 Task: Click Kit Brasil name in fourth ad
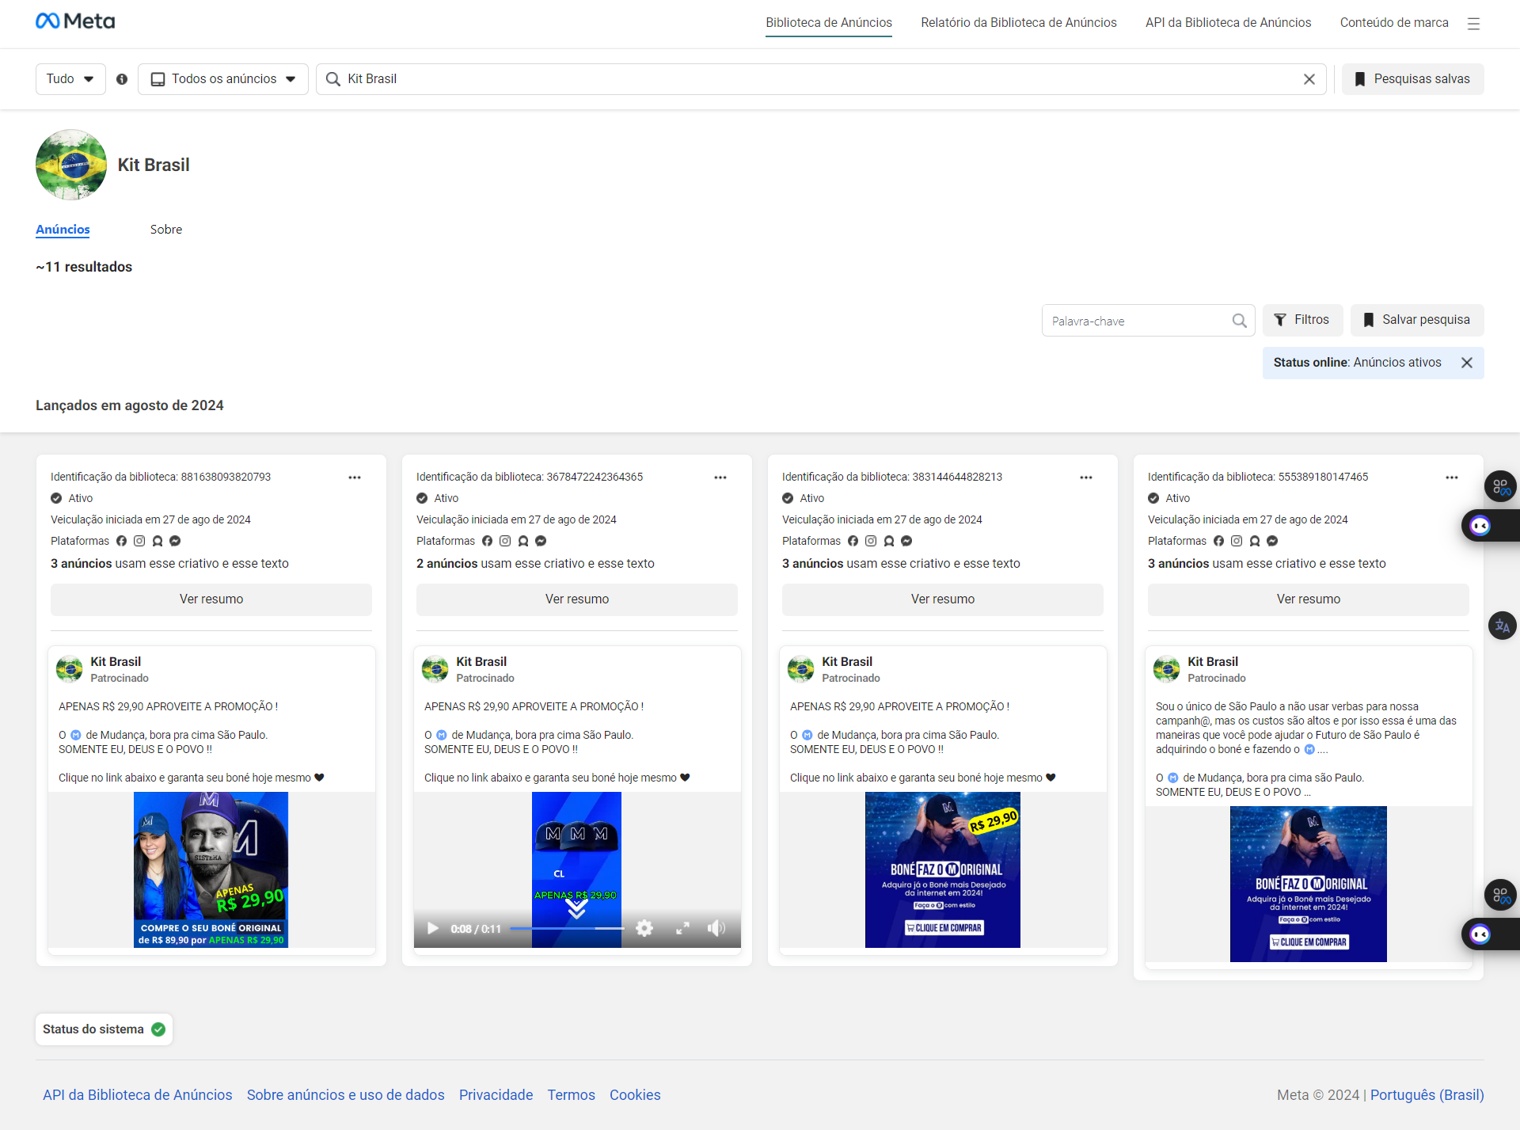[1213, 662]
